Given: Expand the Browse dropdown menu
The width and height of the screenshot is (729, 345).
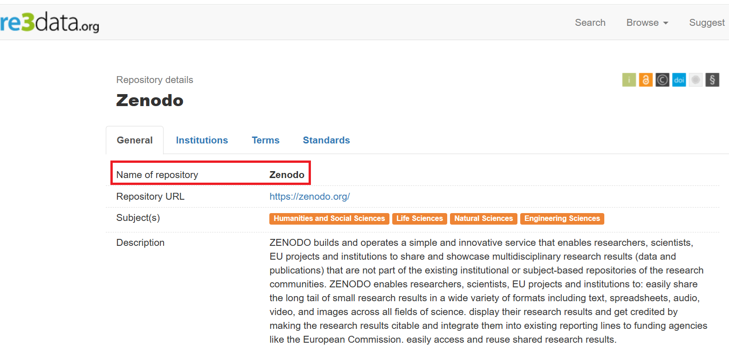Looking at the screenshot, I should coord(647,23).
